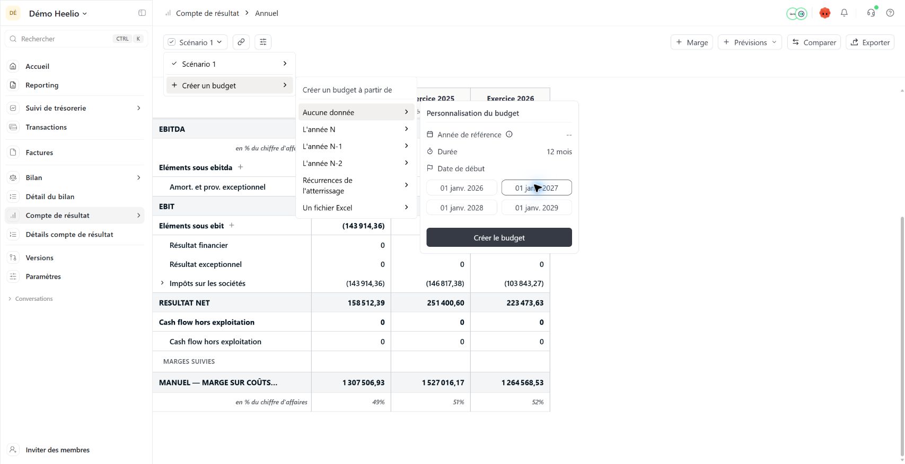
Task: Click the link icon next to Scénario 1
Action: click(x=241, y=42)
